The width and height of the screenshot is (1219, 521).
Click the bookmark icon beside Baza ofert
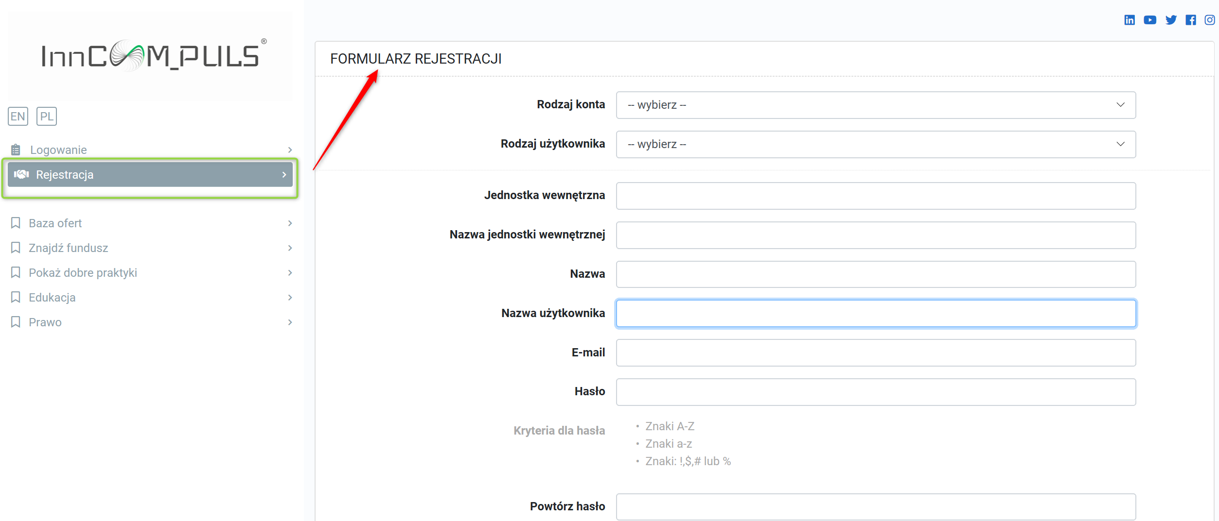(16, 223)
